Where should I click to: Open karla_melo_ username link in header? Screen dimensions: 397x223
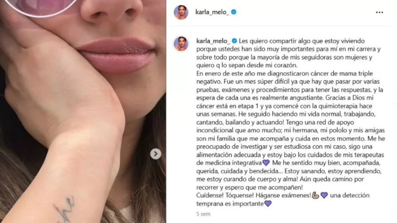[x=212, y=12]
